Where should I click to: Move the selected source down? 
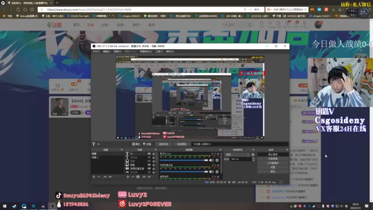149,177
